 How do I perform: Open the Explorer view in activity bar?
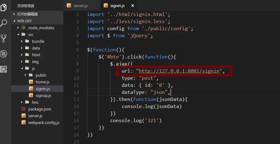pos(3,7)
